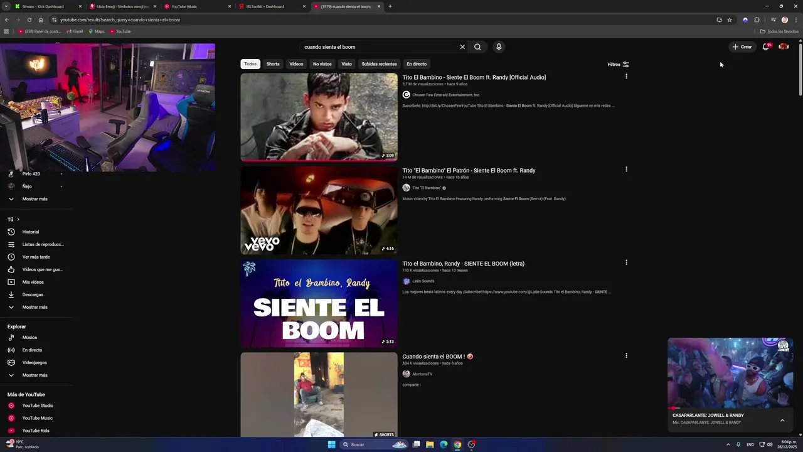Expand the miniplayer CASAPARLANTE chevron
This screenshot has height=452, width=803.
[x=782, y=421]
